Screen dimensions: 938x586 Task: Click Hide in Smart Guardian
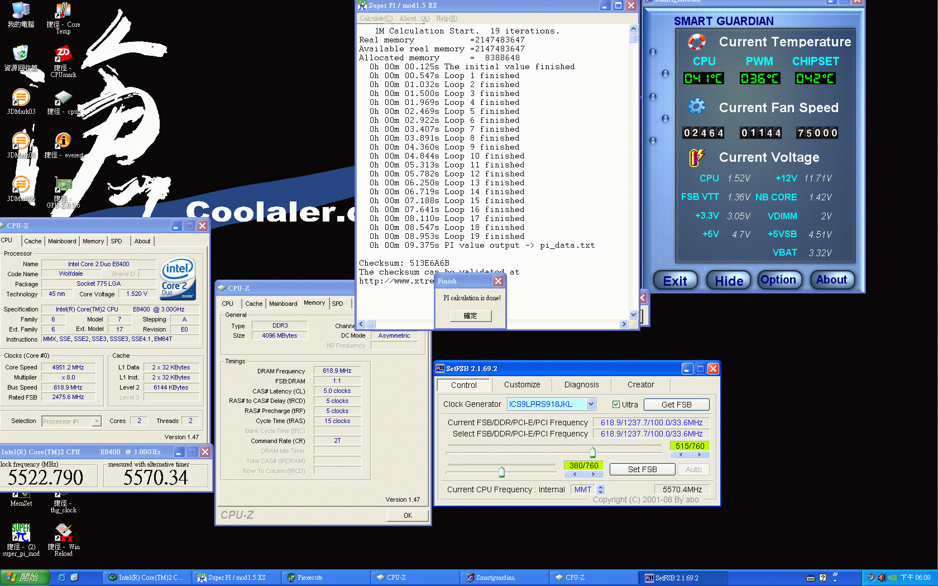point(729,280)
